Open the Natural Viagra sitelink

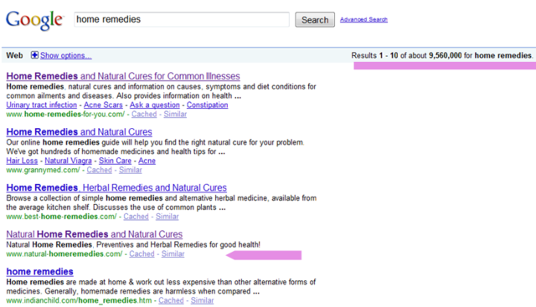(68, 161)
